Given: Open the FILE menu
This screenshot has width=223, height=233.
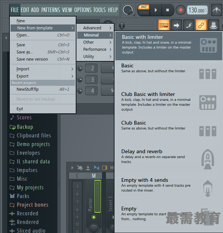Looking at the screenshot, I should tap(15, 10).
